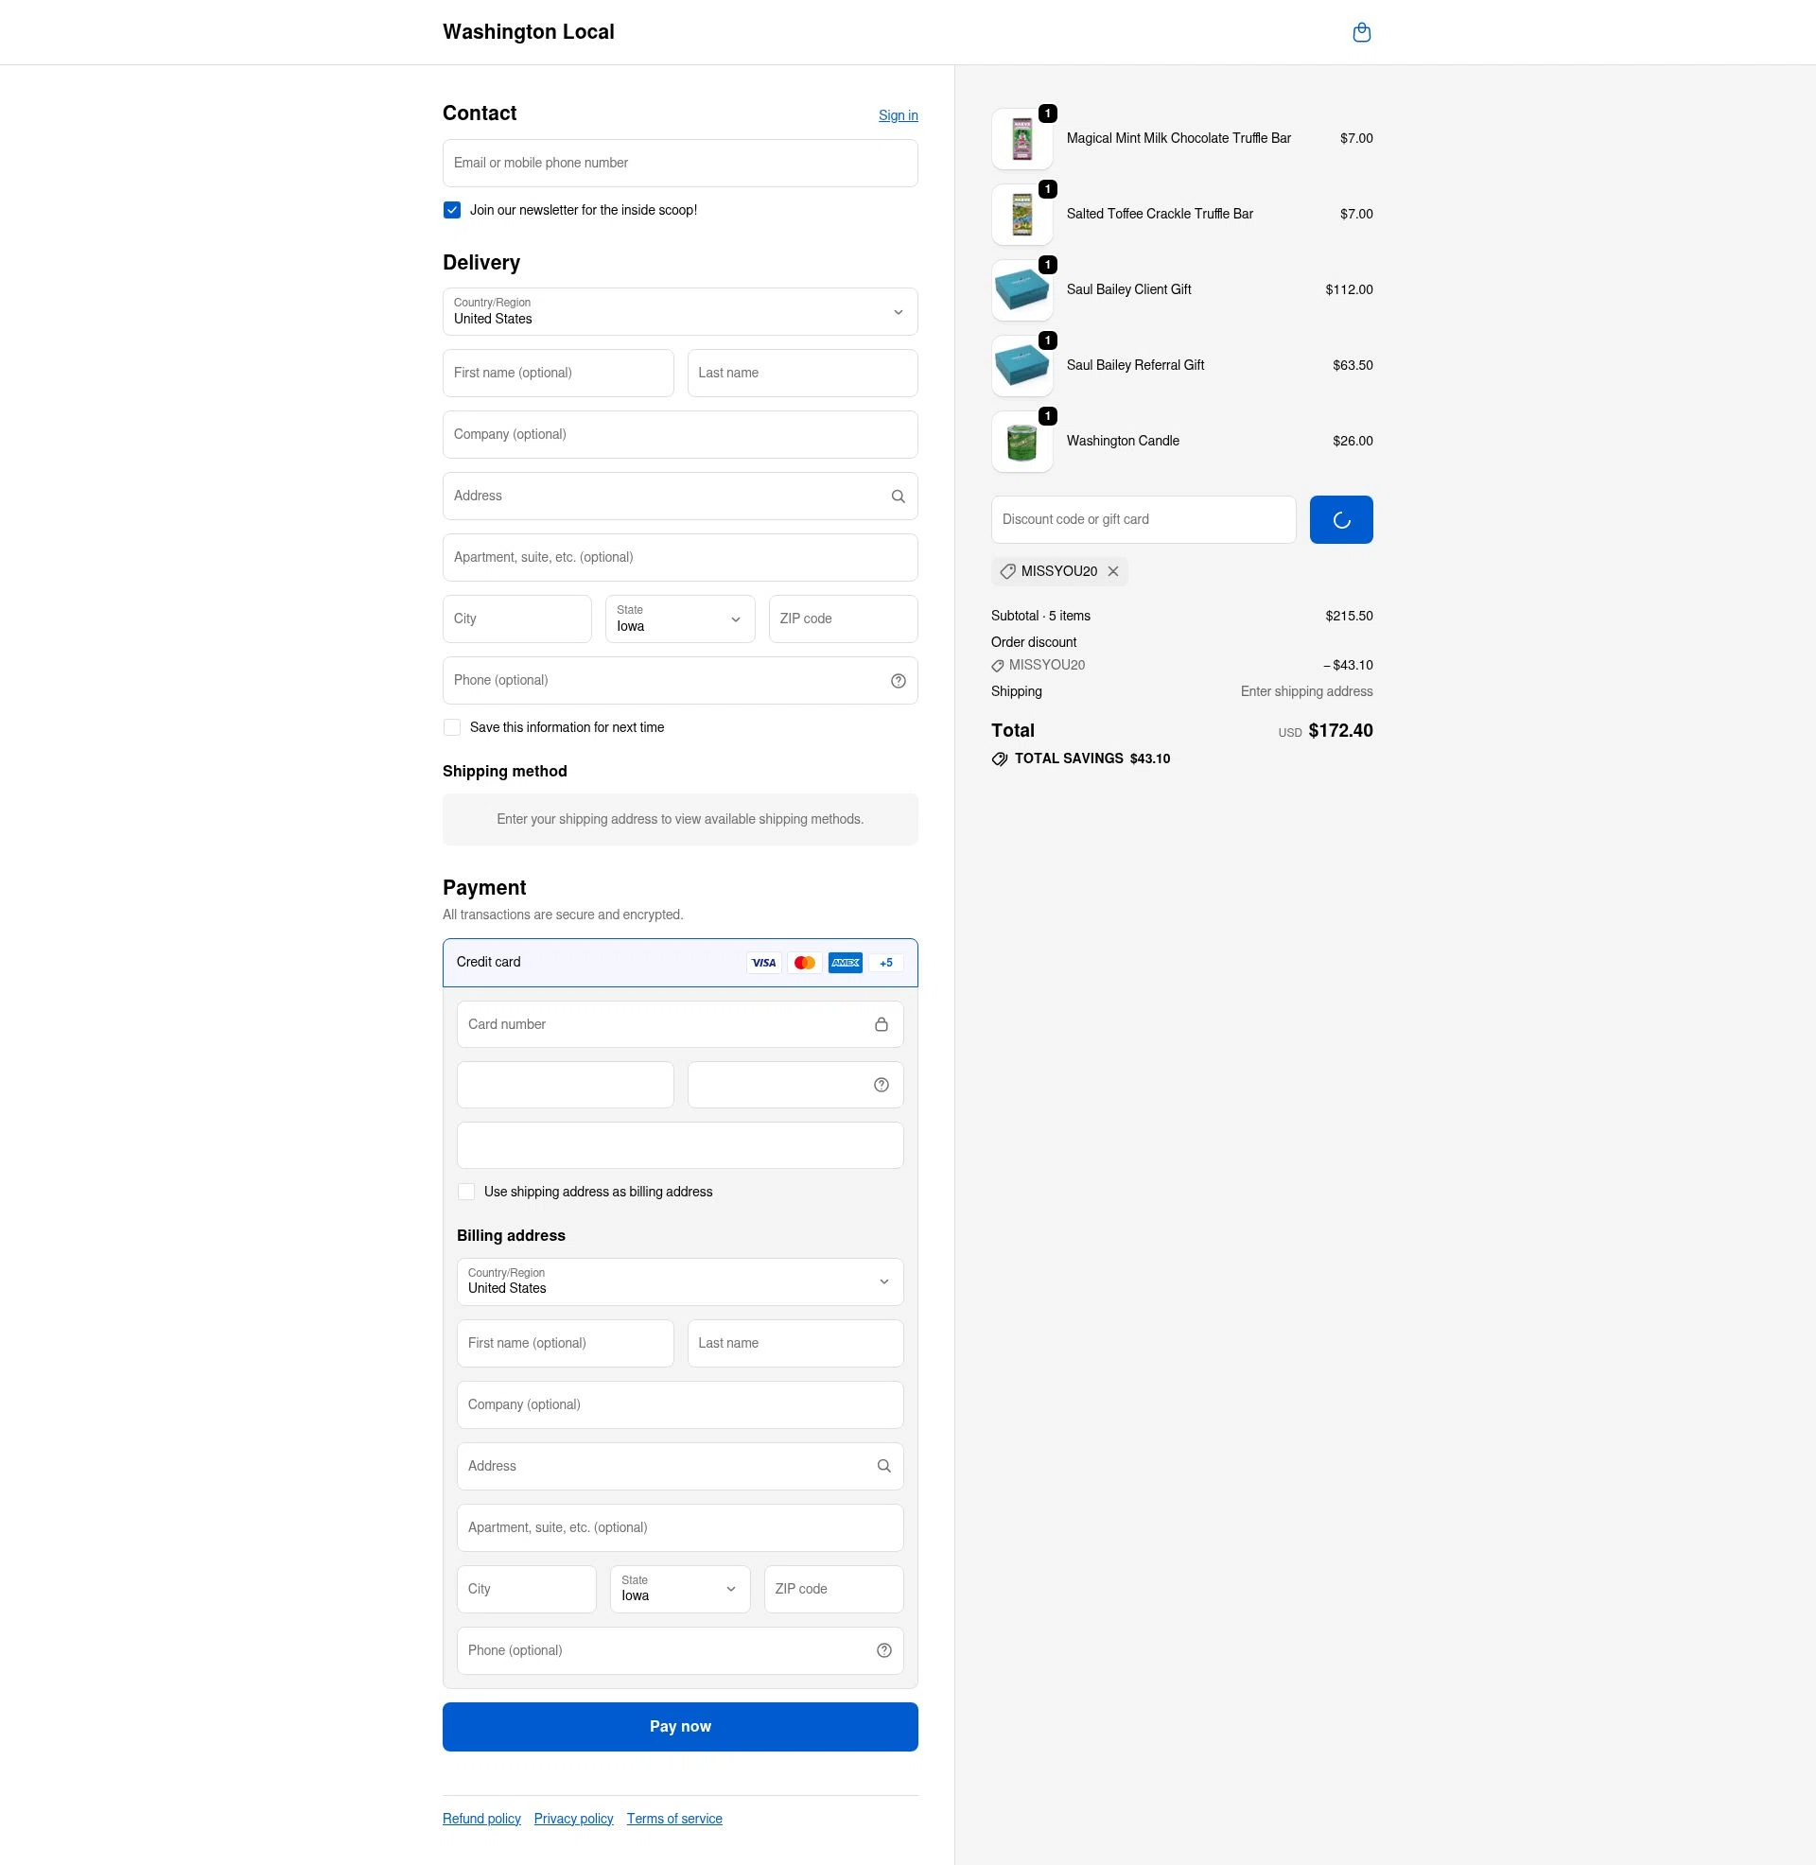Click the search icon in billing Address field
This screenshot has width=1816, height=1865.
click(x=884, y=1466)
